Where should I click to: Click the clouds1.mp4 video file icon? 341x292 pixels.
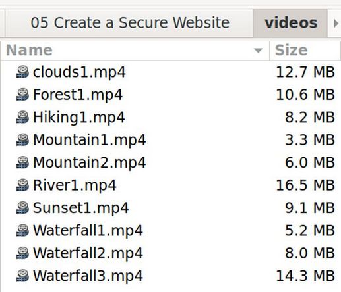[x=22, y=72]
